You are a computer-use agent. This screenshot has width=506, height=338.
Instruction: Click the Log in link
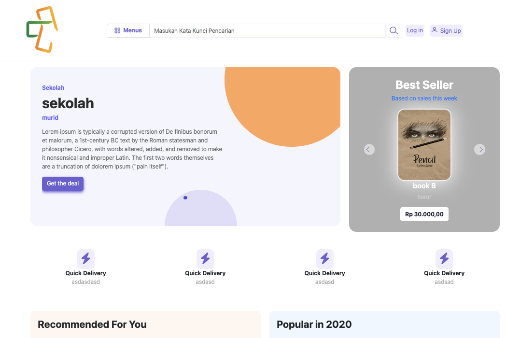[415, 30]
